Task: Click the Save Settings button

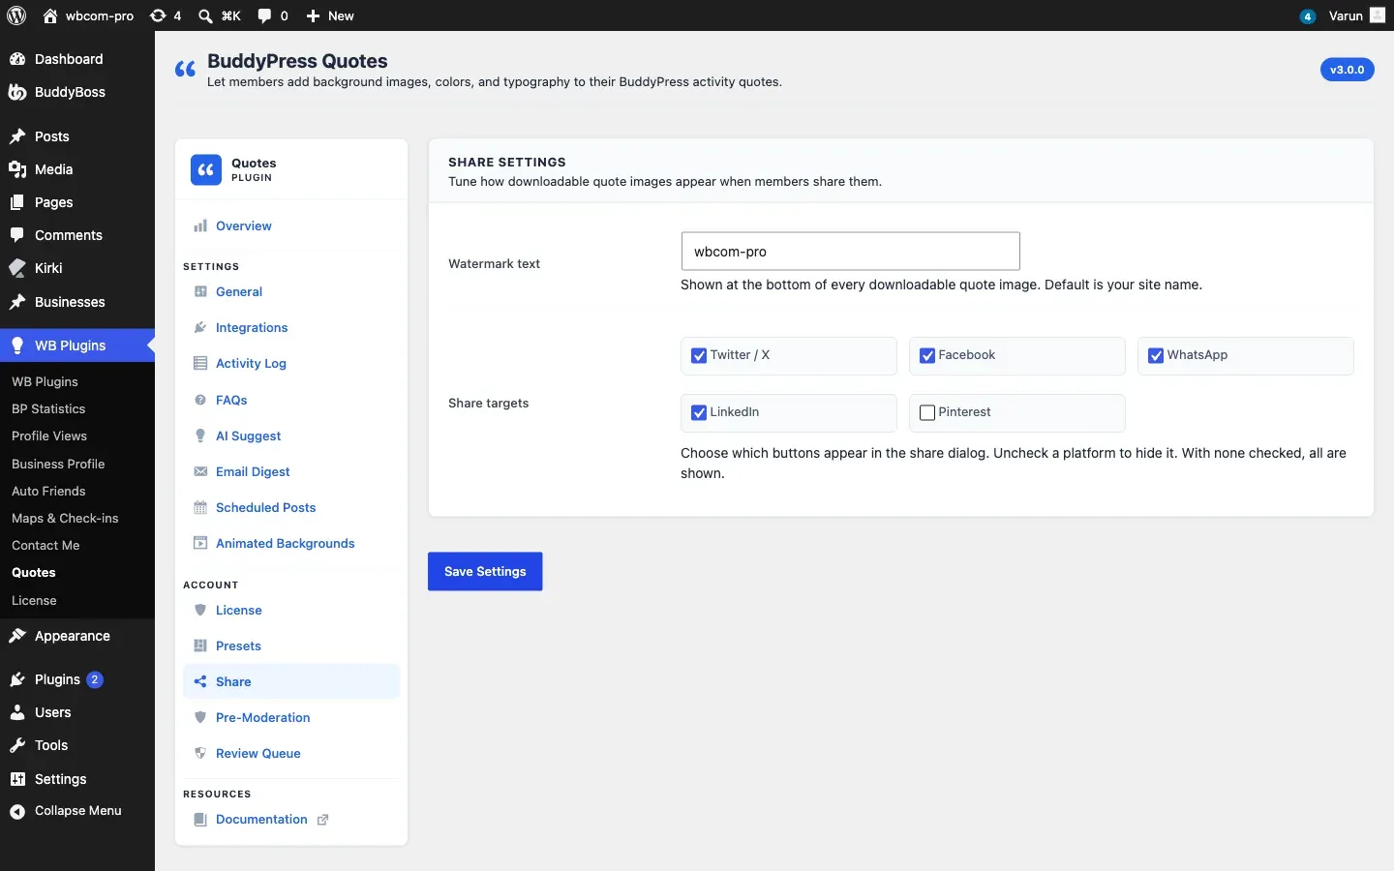Action: pos(485,571)
